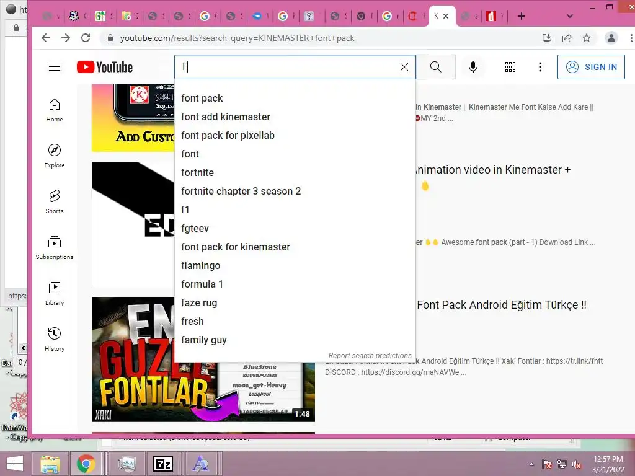Select the "family guy" suggestion

click(295, 340)
